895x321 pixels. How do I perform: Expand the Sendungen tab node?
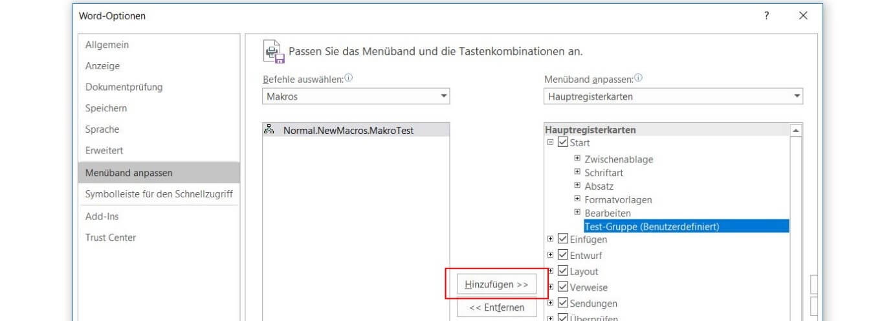pos(551,303)
